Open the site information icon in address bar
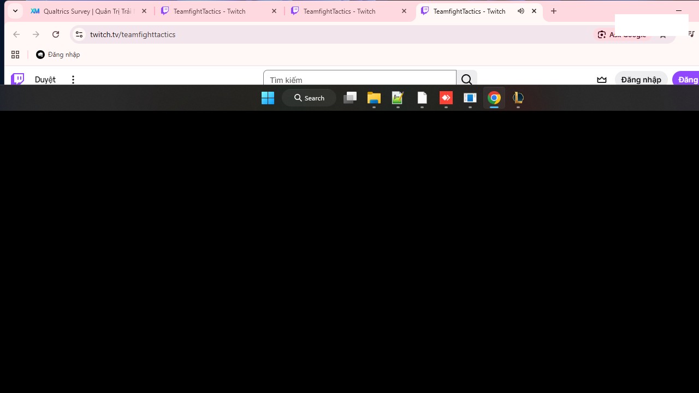Viewport: 699px width, 393px height. (x=79, y=34)
